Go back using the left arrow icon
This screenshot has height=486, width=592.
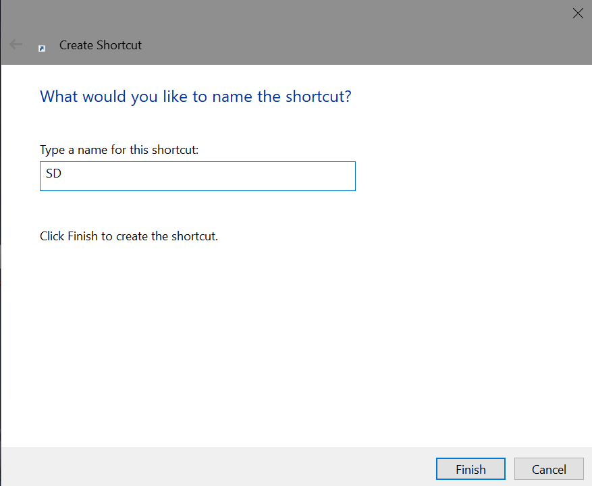(x=16, y=45)
